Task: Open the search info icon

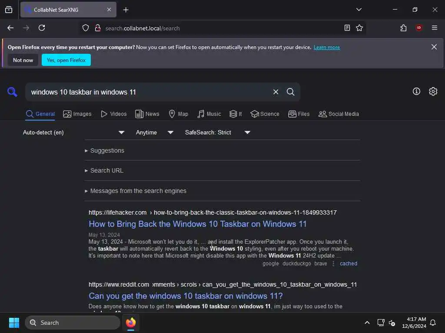Action: pyautogui.click(x=416, y=91)
